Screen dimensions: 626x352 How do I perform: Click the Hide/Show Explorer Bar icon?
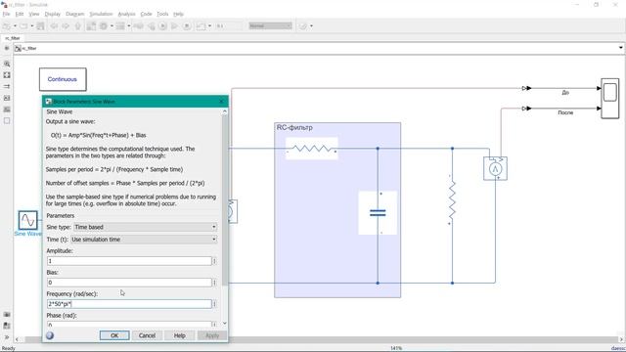click(7, 48)
